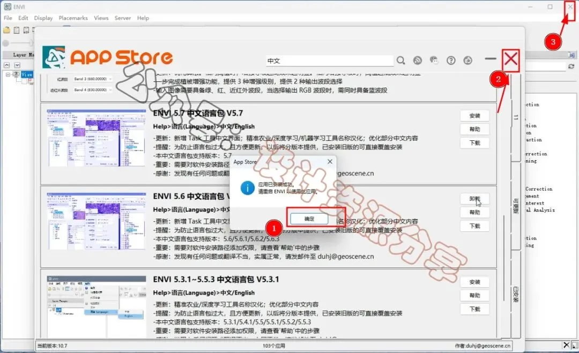
Task: Click 下载 for ENVI 5.6 中文语言包
Action: [x=474, y=226]
